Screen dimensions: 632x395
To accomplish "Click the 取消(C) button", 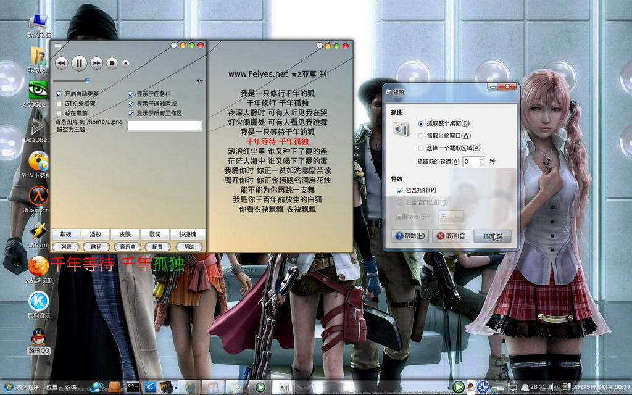I will (451, 236).
